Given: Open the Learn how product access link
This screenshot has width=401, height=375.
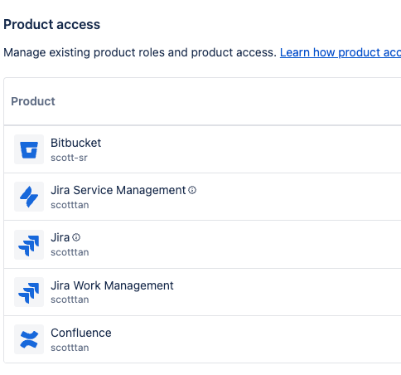Looking at the screenshot, I should (341, 52).
